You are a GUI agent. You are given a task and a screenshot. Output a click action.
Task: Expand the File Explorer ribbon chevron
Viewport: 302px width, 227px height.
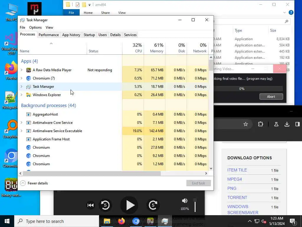tap(285, 12)
